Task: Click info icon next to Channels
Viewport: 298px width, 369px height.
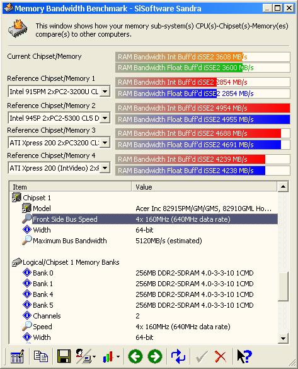Action: pyautogui.click(x=27, y=315)
